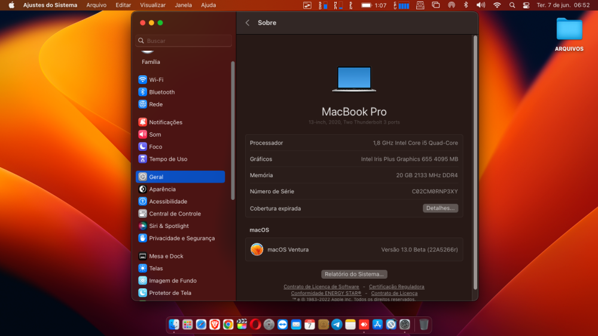Screen dimensions: 598x336
Task: Click the serial number C02CM0RNP3XY
Action: 435,192
